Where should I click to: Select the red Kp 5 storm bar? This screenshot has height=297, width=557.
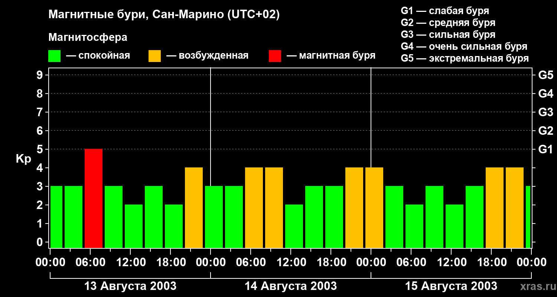94,199
